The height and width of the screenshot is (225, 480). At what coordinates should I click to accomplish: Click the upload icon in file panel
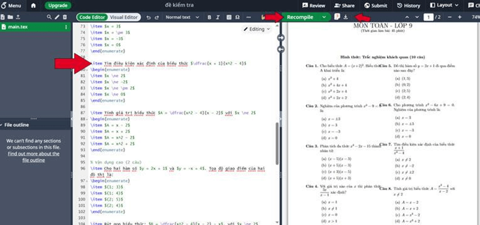pos(18,17)
